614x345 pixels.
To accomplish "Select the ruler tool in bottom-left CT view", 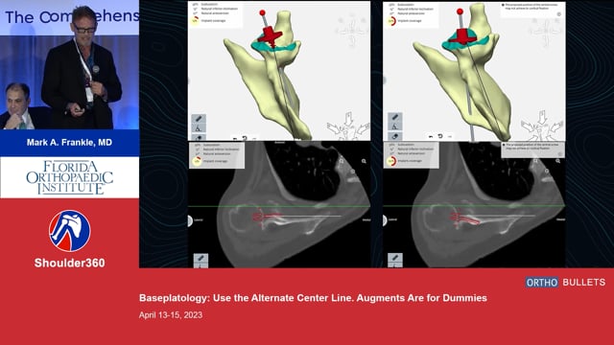I will coord(201,258).
